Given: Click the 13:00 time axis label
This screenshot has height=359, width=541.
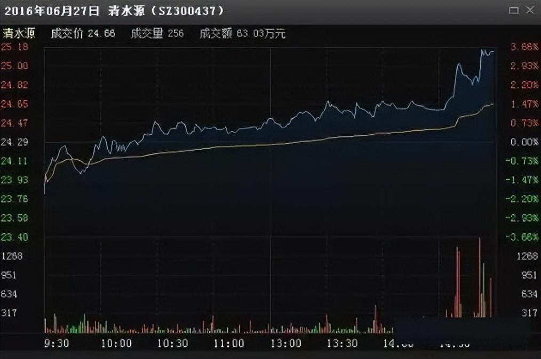Looking at the screenshot, I should pos(285,343).
